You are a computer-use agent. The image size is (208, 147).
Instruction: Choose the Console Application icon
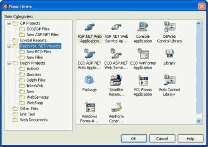point(143,27)
